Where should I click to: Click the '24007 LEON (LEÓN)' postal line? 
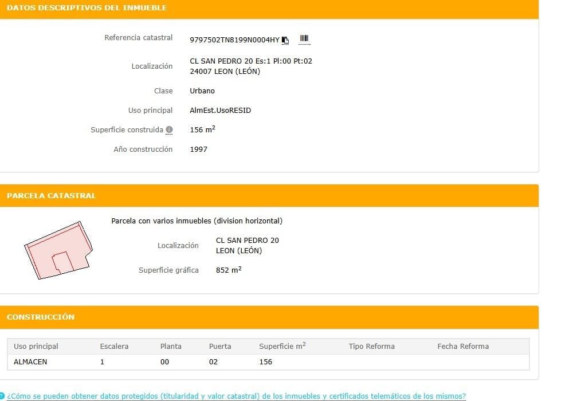[225, 71]
